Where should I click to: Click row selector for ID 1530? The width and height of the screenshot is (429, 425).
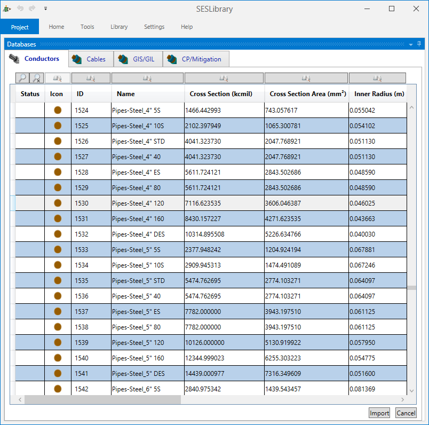tap(13, 203)
